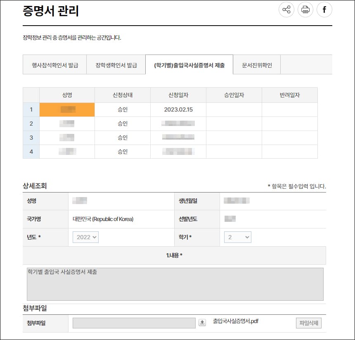Open the 학기 dropdown showing 2
Viewport: 355px width, 340px height.
pos(237,237)
